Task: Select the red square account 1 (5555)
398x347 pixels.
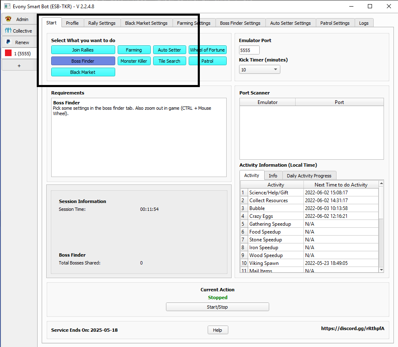Action: click(x=8, y=53)
